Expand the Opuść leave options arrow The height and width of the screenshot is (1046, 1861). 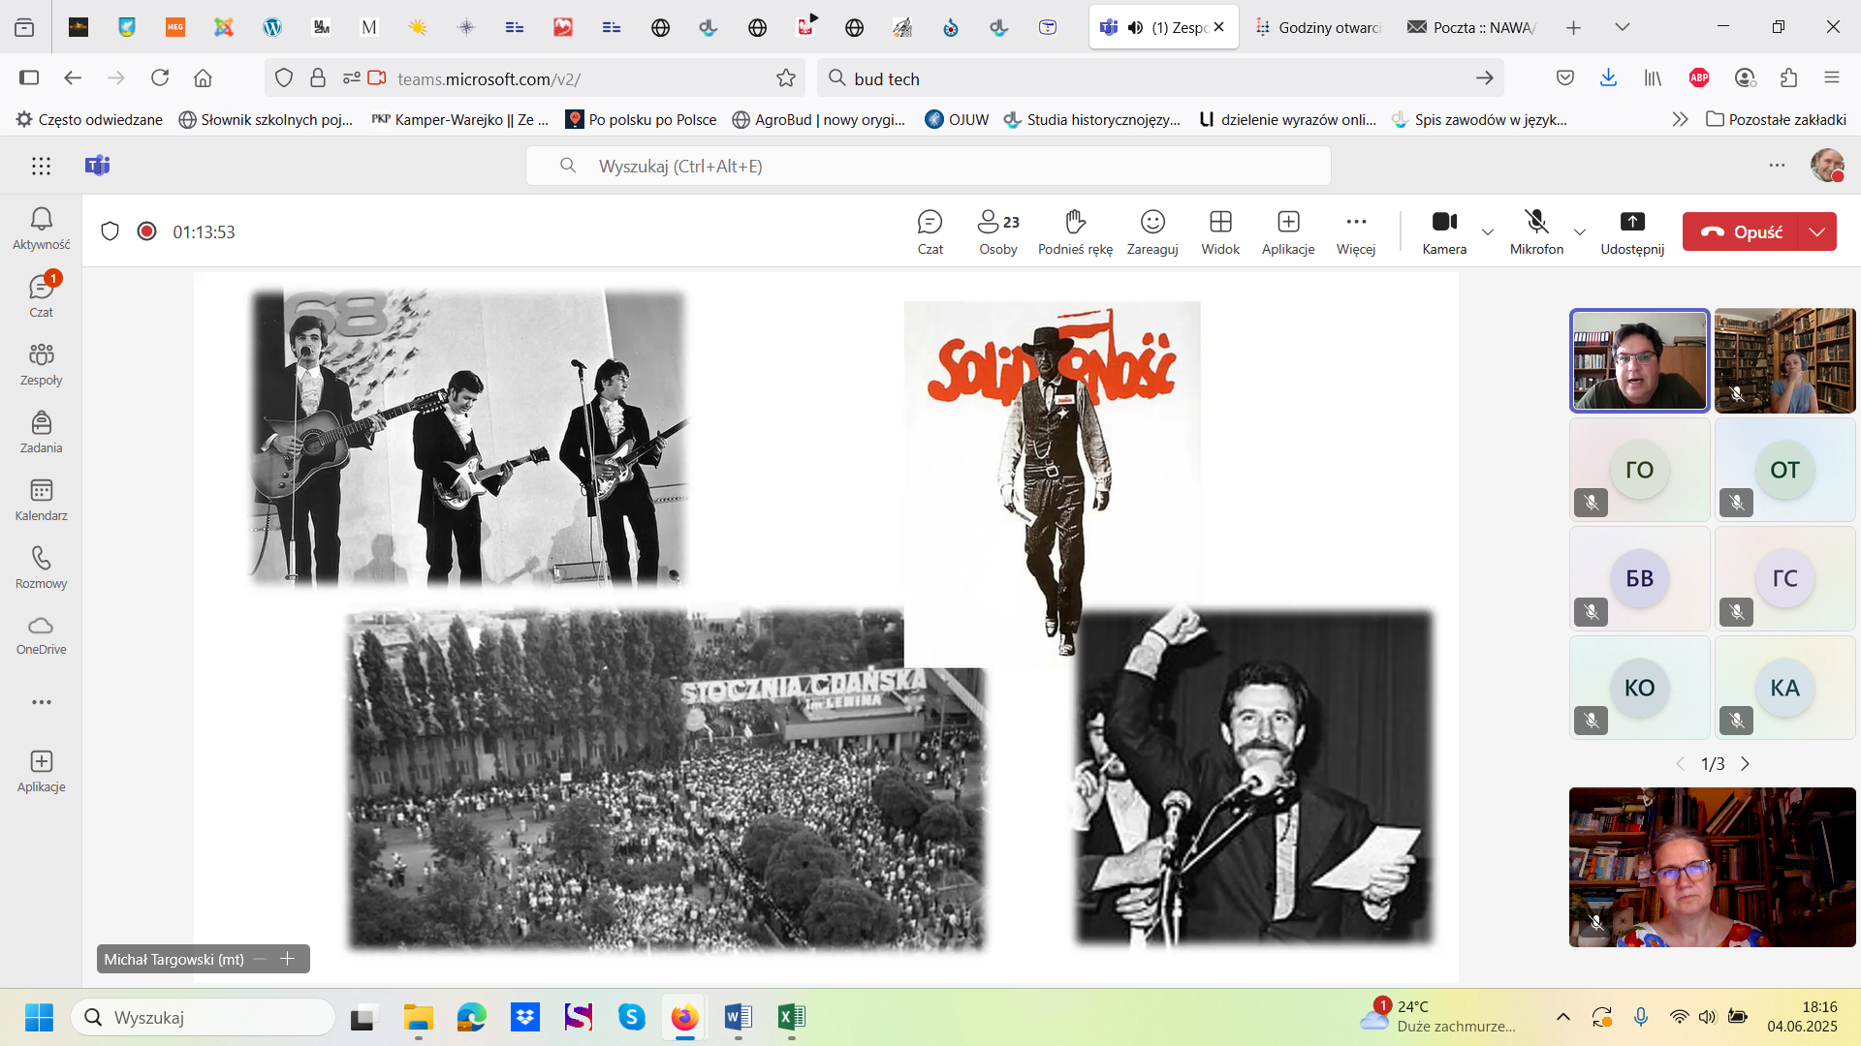[x=1817, y=231]
